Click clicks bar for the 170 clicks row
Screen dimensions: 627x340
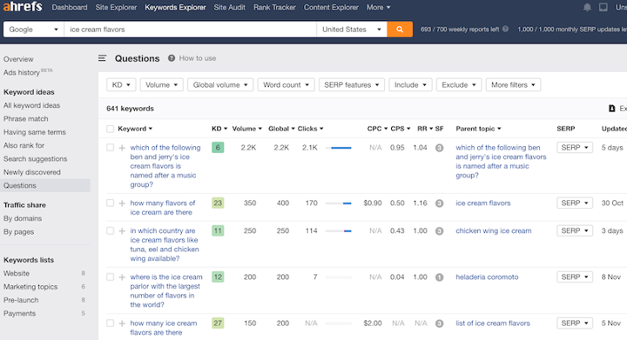[x=338, y=203]
